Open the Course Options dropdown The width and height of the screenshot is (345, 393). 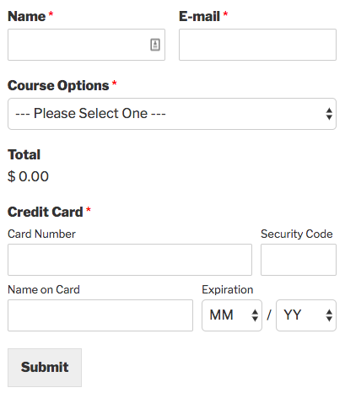[x=172, y=114]
